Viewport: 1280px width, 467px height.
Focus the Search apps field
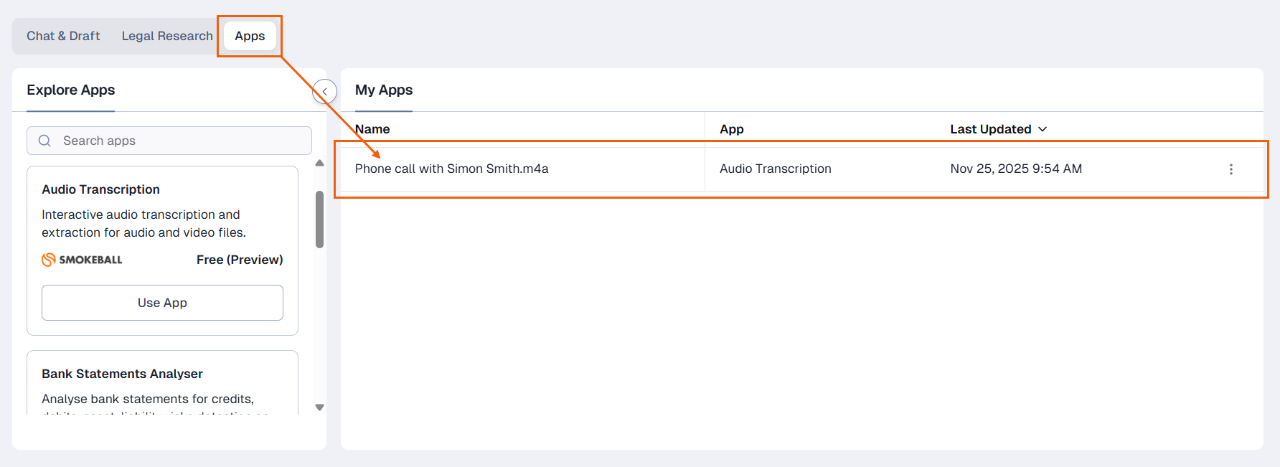click(179, 141)
